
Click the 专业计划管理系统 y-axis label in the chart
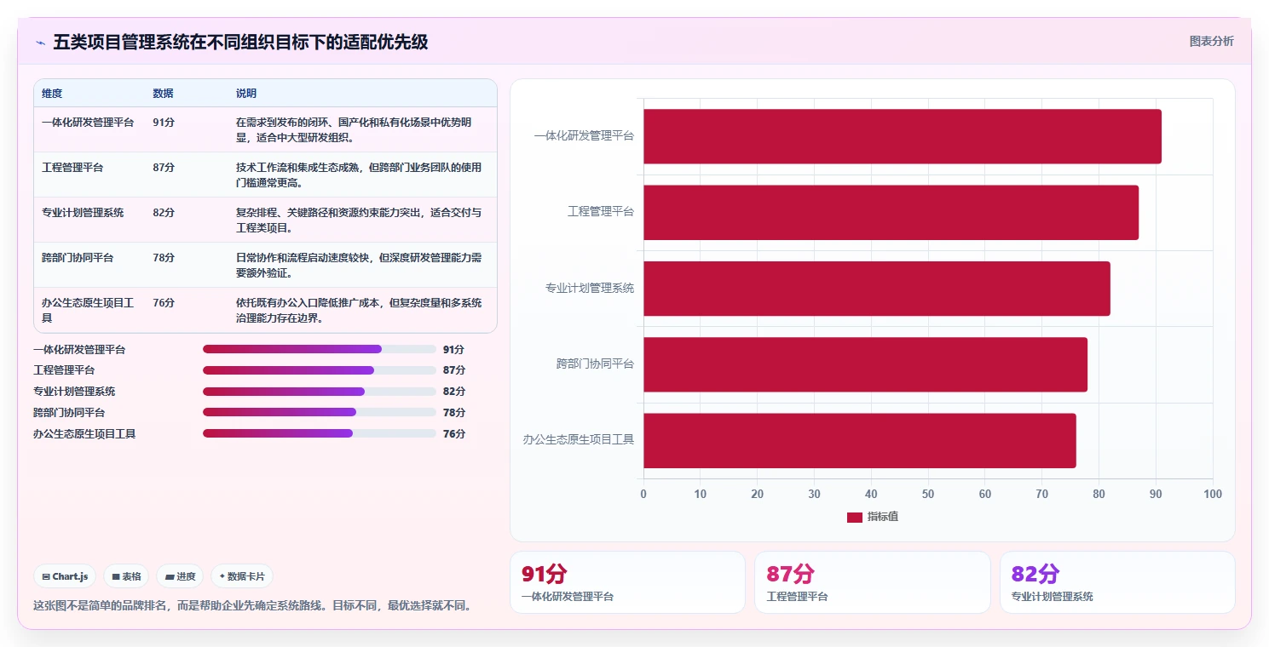click(x=590, y=289)
